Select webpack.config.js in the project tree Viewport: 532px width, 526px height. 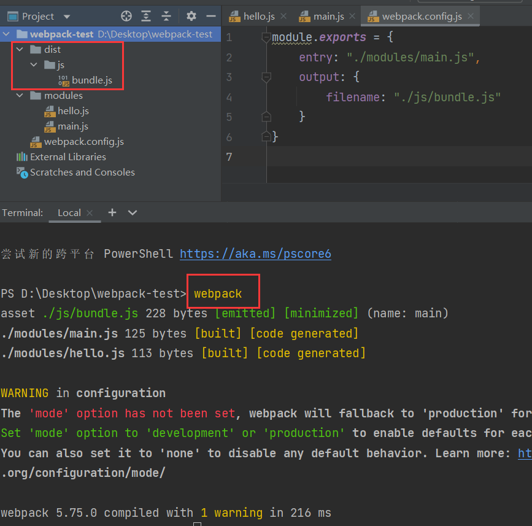point(77,142)
